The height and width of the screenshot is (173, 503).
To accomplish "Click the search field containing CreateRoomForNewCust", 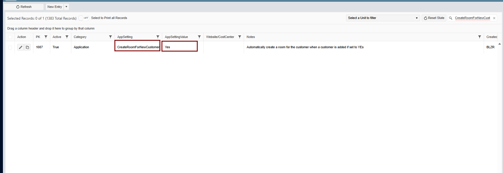I will point(473,18).
